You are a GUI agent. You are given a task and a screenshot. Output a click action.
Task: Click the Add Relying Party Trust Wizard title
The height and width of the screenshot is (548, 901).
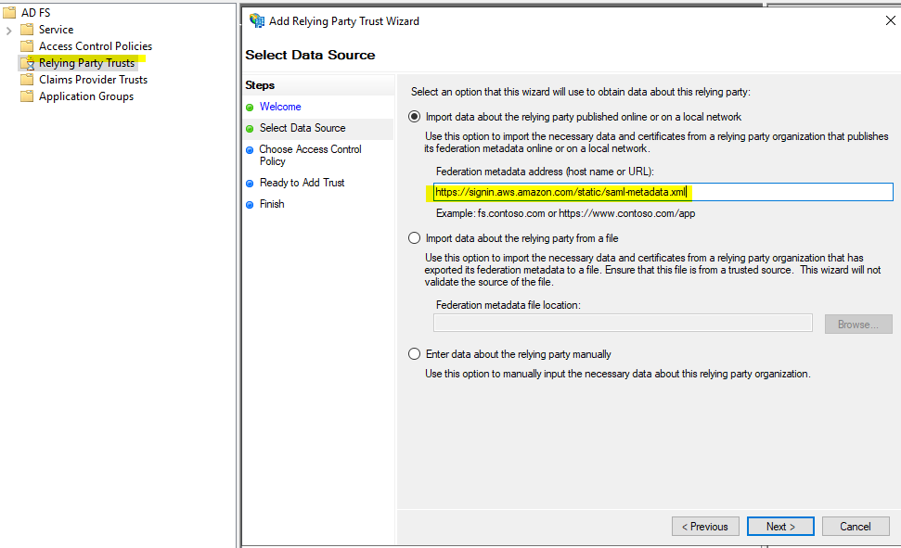click(344, 21)
